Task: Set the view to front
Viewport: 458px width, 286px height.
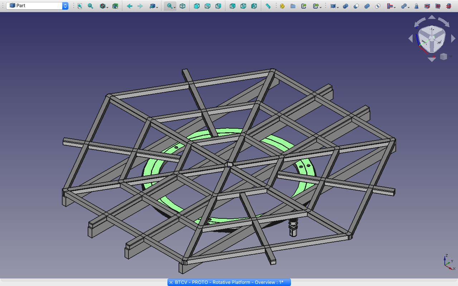Action: pyautogui.click(x=197, y=6)
